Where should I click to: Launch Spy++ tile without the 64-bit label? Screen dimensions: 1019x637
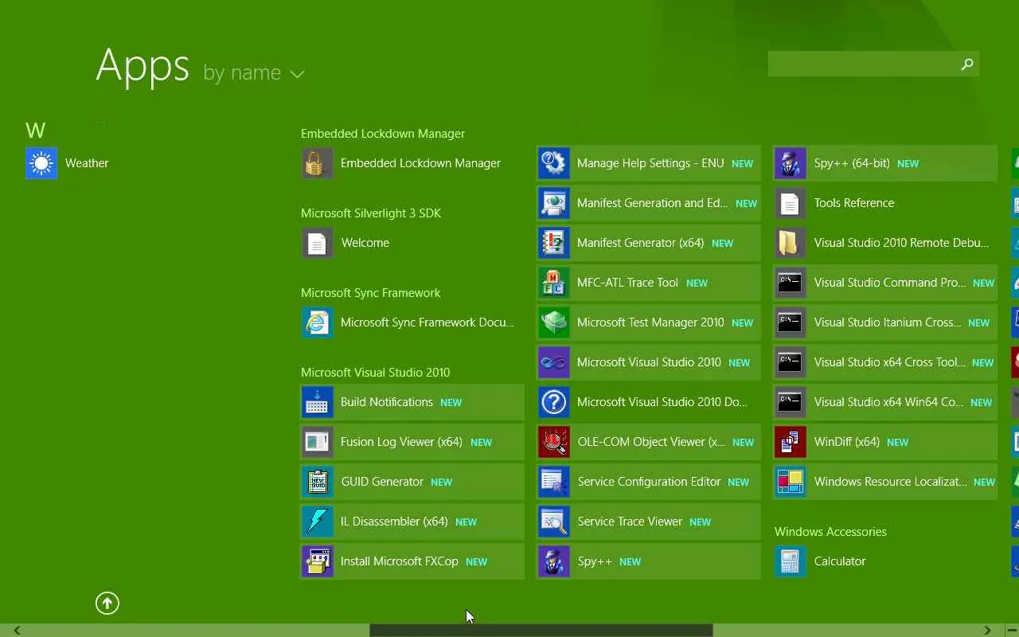pyautogui.click(x=649, y=561)
